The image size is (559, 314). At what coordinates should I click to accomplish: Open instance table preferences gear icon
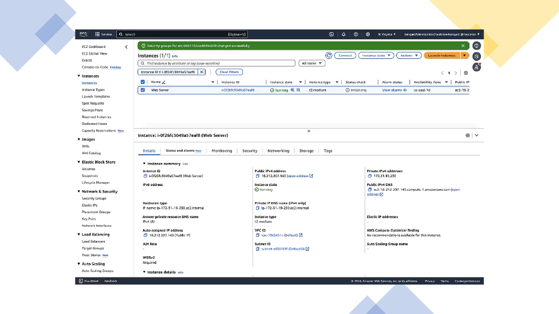point(465,73)
